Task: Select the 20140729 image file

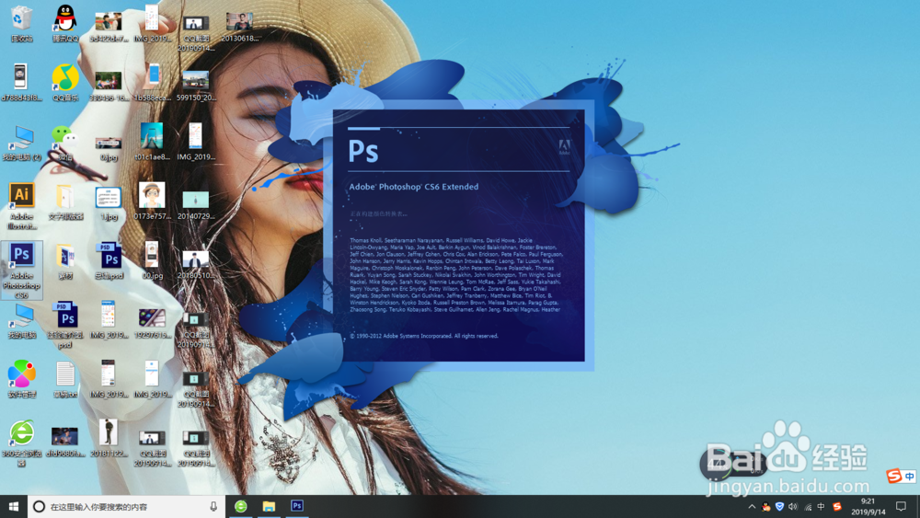Action: click(196, 204)
